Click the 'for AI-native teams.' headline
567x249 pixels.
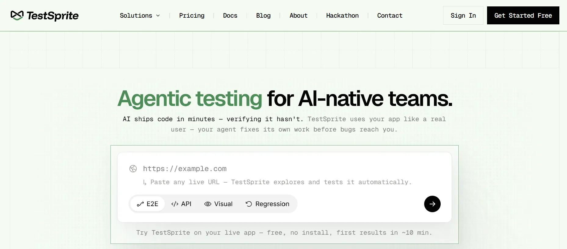pyautogui.click(x=359, y=99)
